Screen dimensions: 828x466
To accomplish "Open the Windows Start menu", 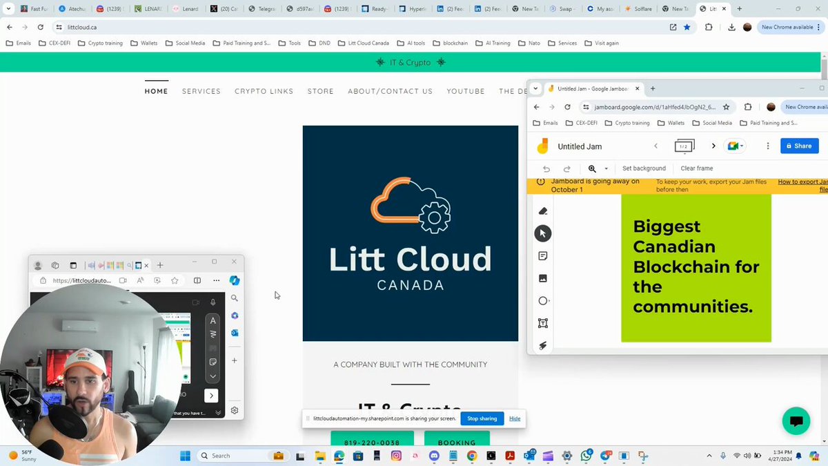I will (185, 456).
